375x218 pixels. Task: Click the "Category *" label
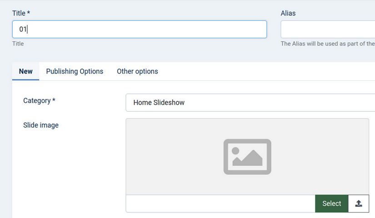(39, 100)
